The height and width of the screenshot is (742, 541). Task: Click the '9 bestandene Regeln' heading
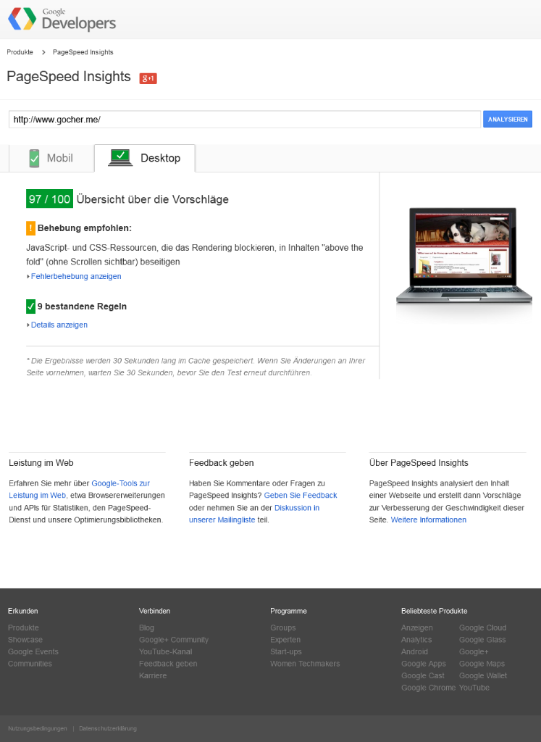82,307
